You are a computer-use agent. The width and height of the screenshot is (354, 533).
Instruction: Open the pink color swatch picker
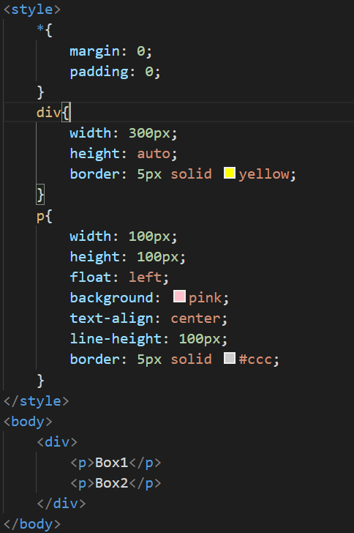click(179, 297)
